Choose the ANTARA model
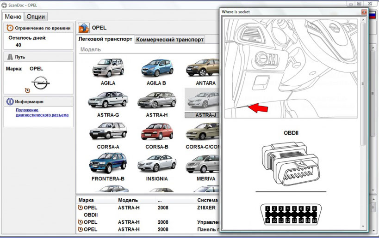 [203, 71]
